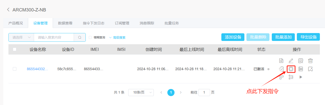Click the document search icon in operations
325x105 pixels.
301,61
